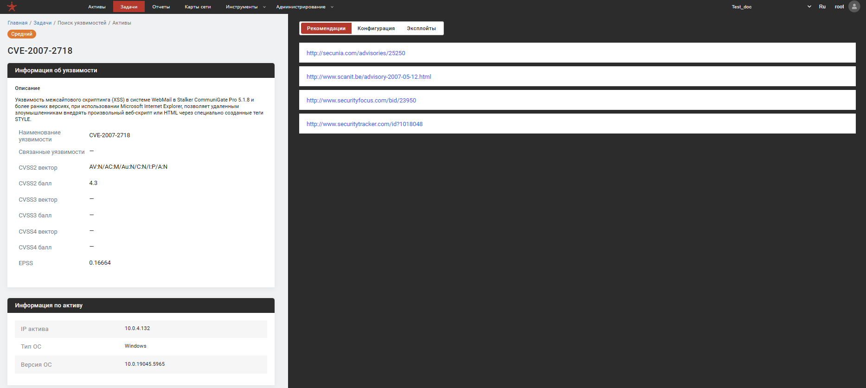The height and width of the screenshot is (388, 866).
Task: Open the user avatar profile icon
Action: 854,6
